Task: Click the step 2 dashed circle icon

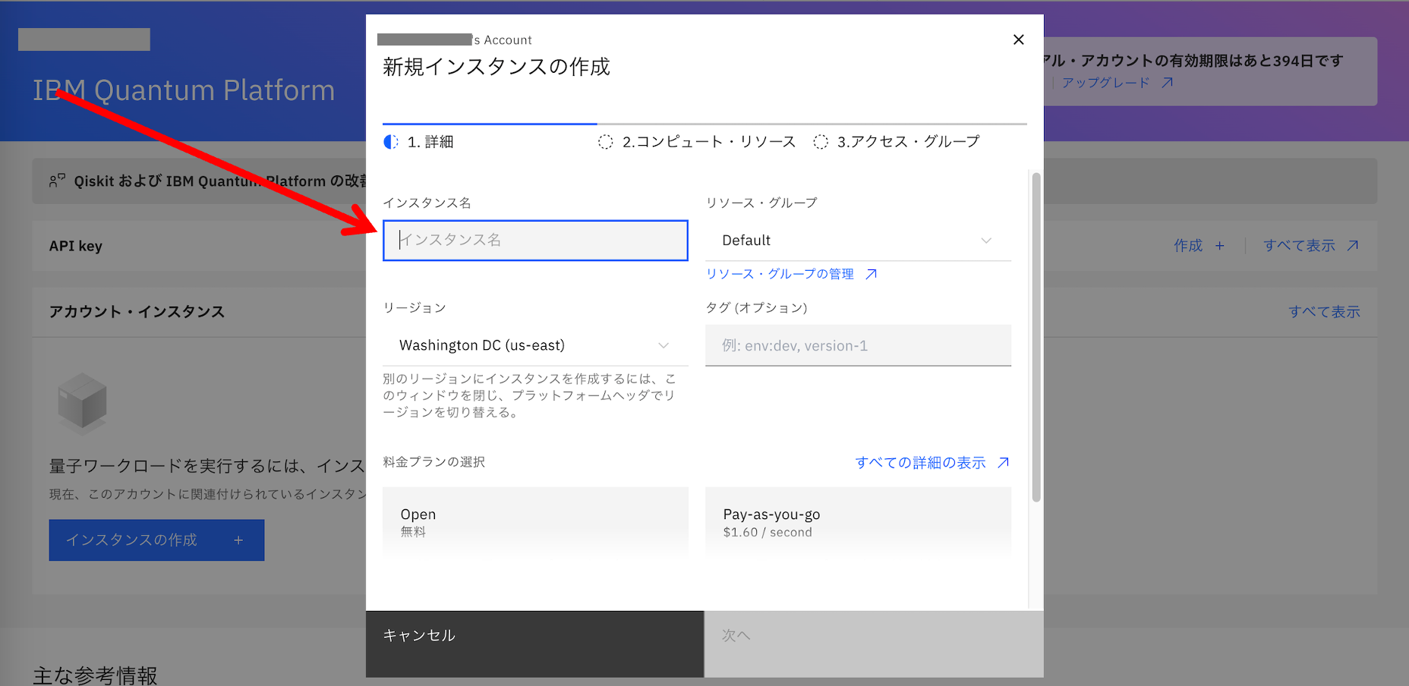Action: point(605,142)
